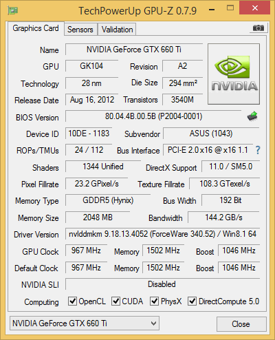Click GPU Clock 967 MHz value

86,251
